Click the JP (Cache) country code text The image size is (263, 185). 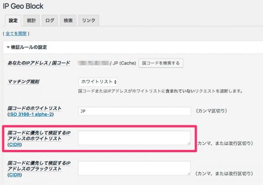(124, 63)
